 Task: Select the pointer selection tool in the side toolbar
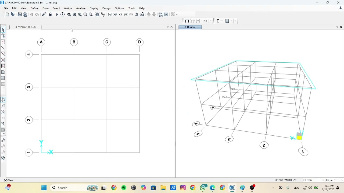point(3,30)
